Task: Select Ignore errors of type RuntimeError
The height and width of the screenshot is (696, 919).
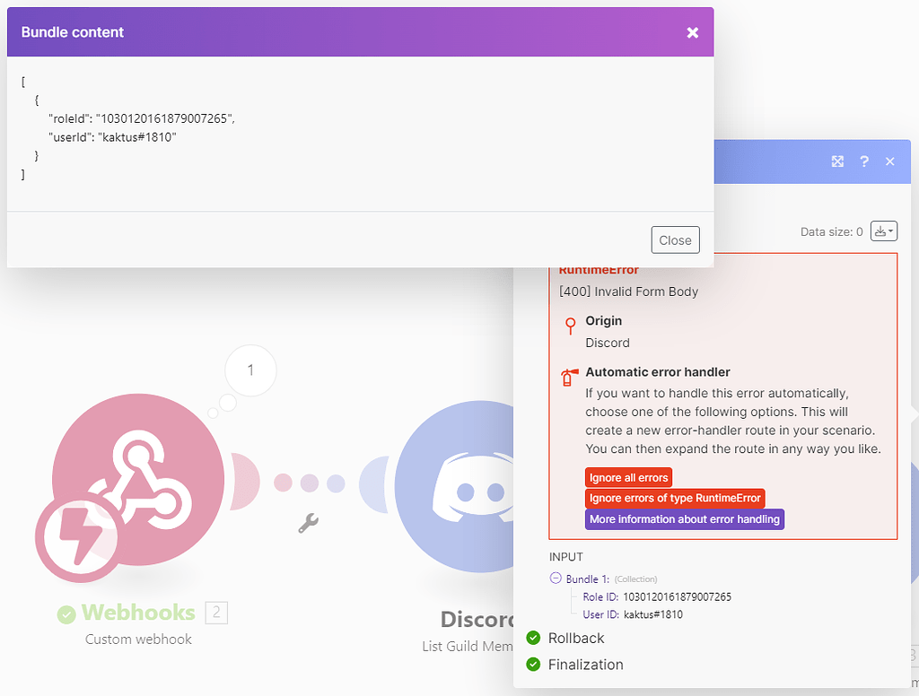Action: 675,499
